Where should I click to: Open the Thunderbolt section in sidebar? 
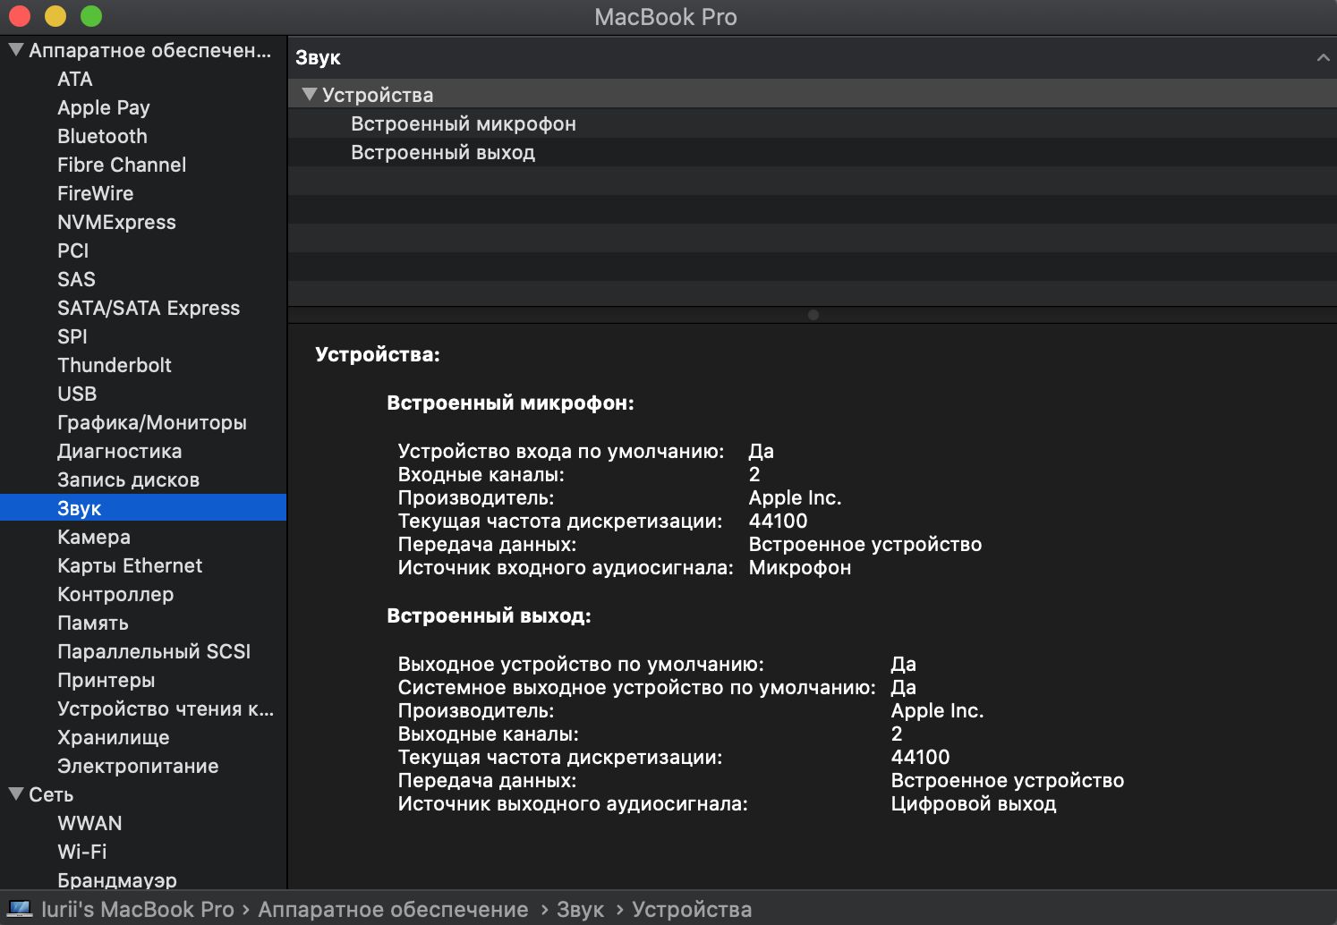point(115,365)
